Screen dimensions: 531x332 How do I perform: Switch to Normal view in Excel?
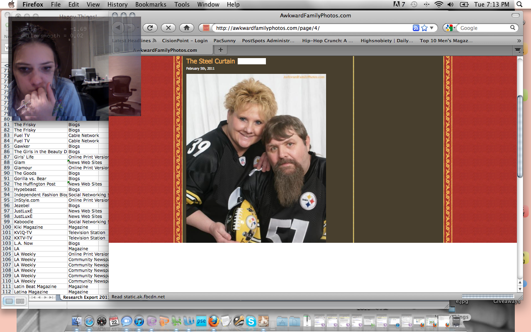pyautogui.click(x=9, y=301)
